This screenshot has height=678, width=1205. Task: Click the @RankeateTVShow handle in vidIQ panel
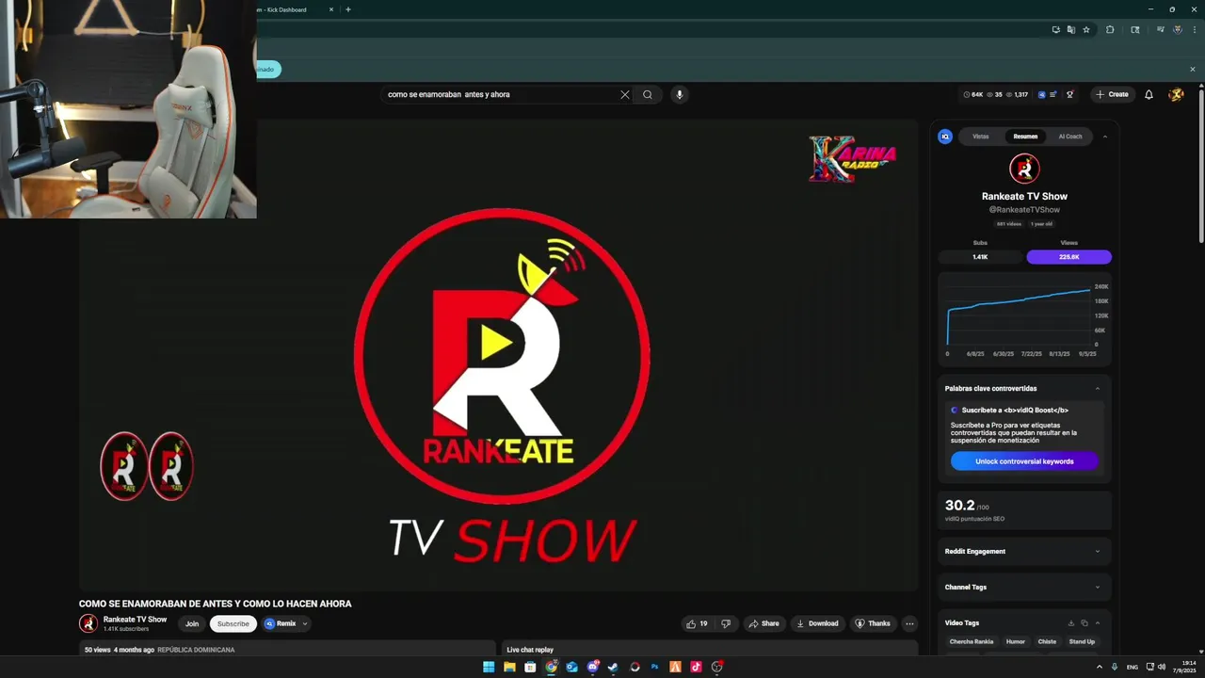point(1024,210)
